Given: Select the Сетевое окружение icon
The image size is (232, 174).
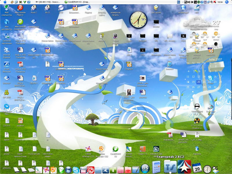Looking at the screenshot, I should (7, 39).
